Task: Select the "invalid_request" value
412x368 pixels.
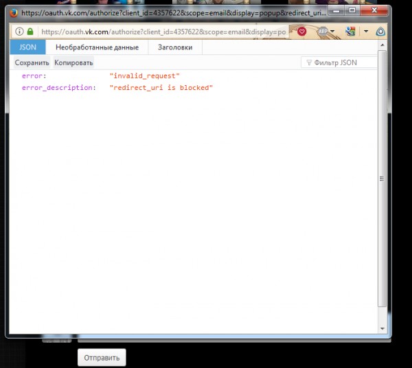Action: [x=144, y=76]
